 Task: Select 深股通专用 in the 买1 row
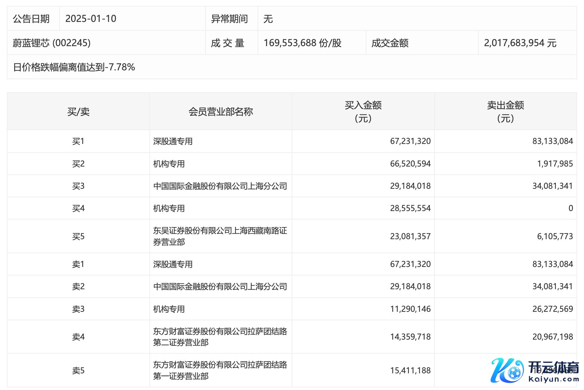point(173,141)
